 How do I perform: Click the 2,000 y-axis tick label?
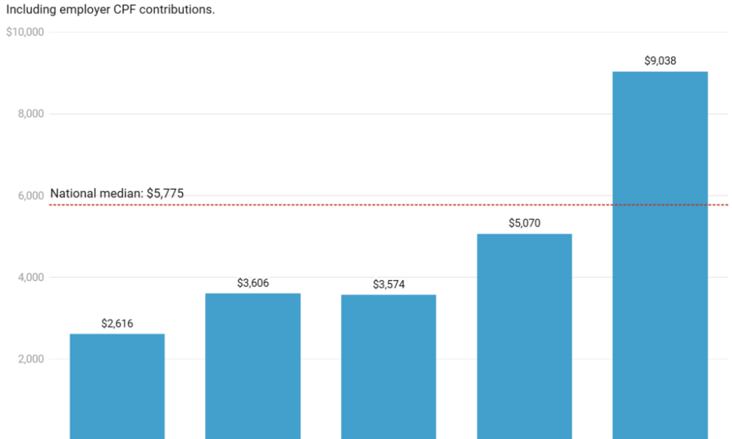coord(29,359)
